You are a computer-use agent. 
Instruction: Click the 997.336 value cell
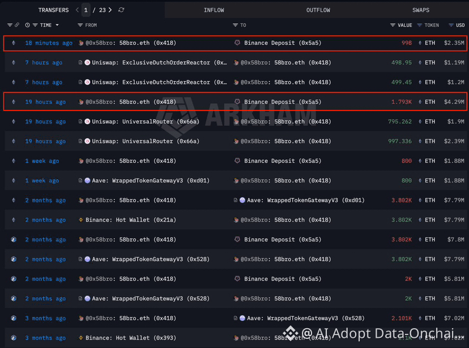point(399,141)
